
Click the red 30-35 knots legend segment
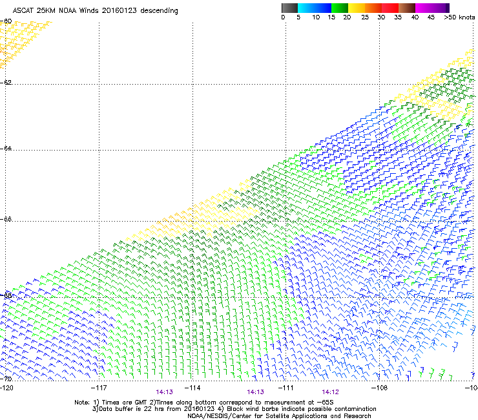[390, 8]
